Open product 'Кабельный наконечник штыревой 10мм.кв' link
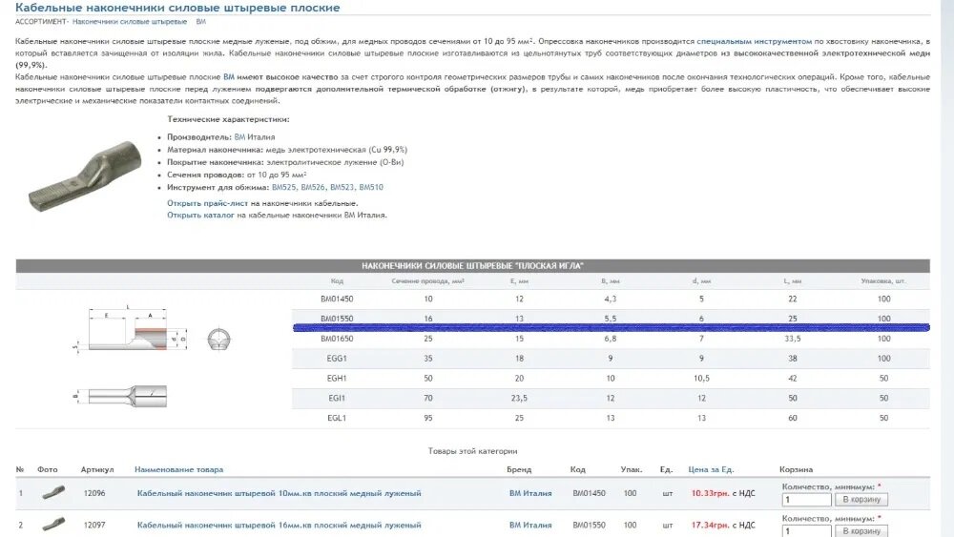The height and width of the screenshot is (537, 954). tap(279, 493)
